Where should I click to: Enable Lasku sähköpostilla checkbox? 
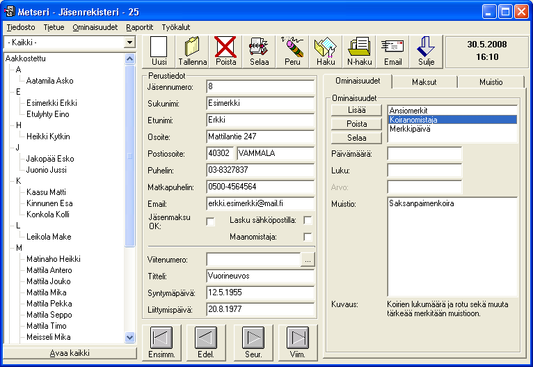[x=308, y=220]
